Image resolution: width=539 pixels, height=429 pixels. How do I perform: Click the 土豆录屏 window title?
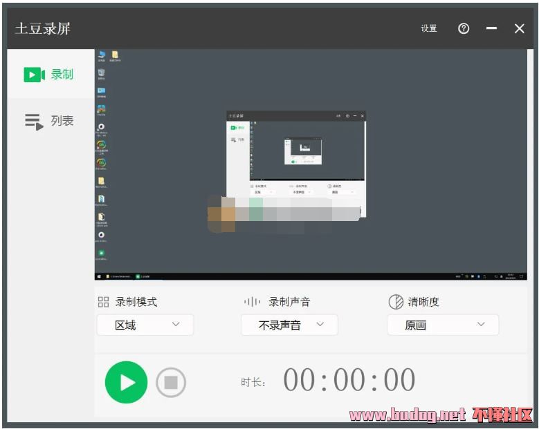pos(43,28)
